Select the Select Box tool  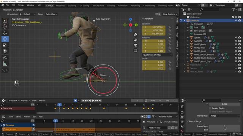[x=5, y=21]
